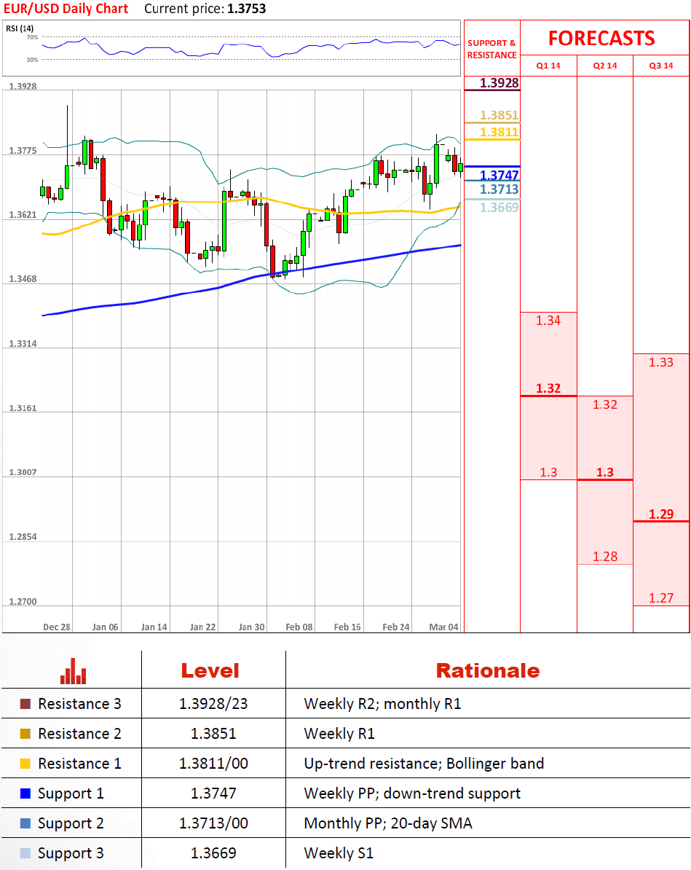Click the 1.3851 resistance level label
Viewport: 691px width, 870px height.
(499, 115)
